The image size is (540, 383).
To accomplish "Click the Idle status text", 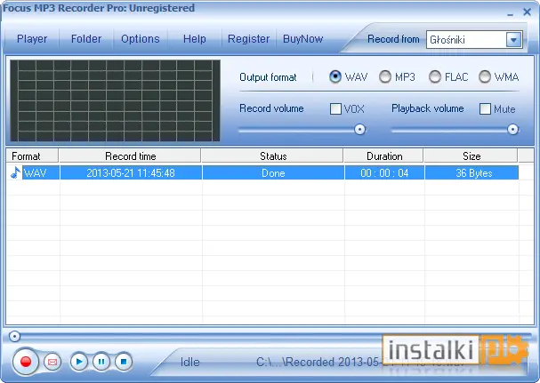I will coord(190,362).
